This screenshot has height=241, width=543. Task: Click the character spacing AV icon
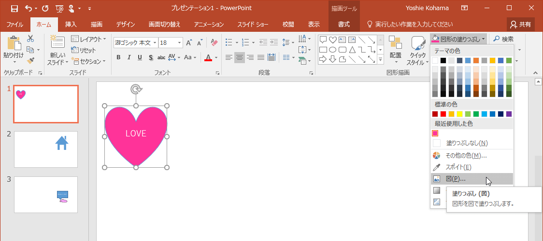[172, 57]
